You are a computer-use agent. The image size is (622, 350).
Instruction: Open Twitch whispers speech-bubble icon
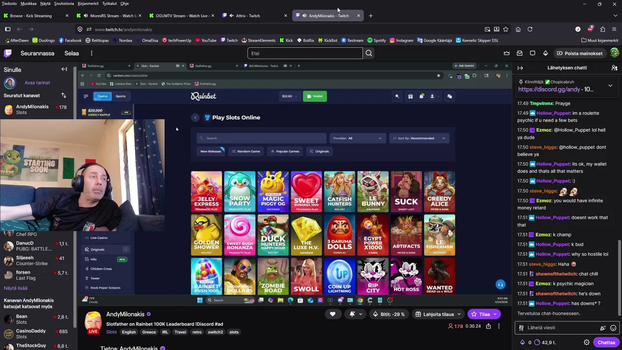[533, 53]
